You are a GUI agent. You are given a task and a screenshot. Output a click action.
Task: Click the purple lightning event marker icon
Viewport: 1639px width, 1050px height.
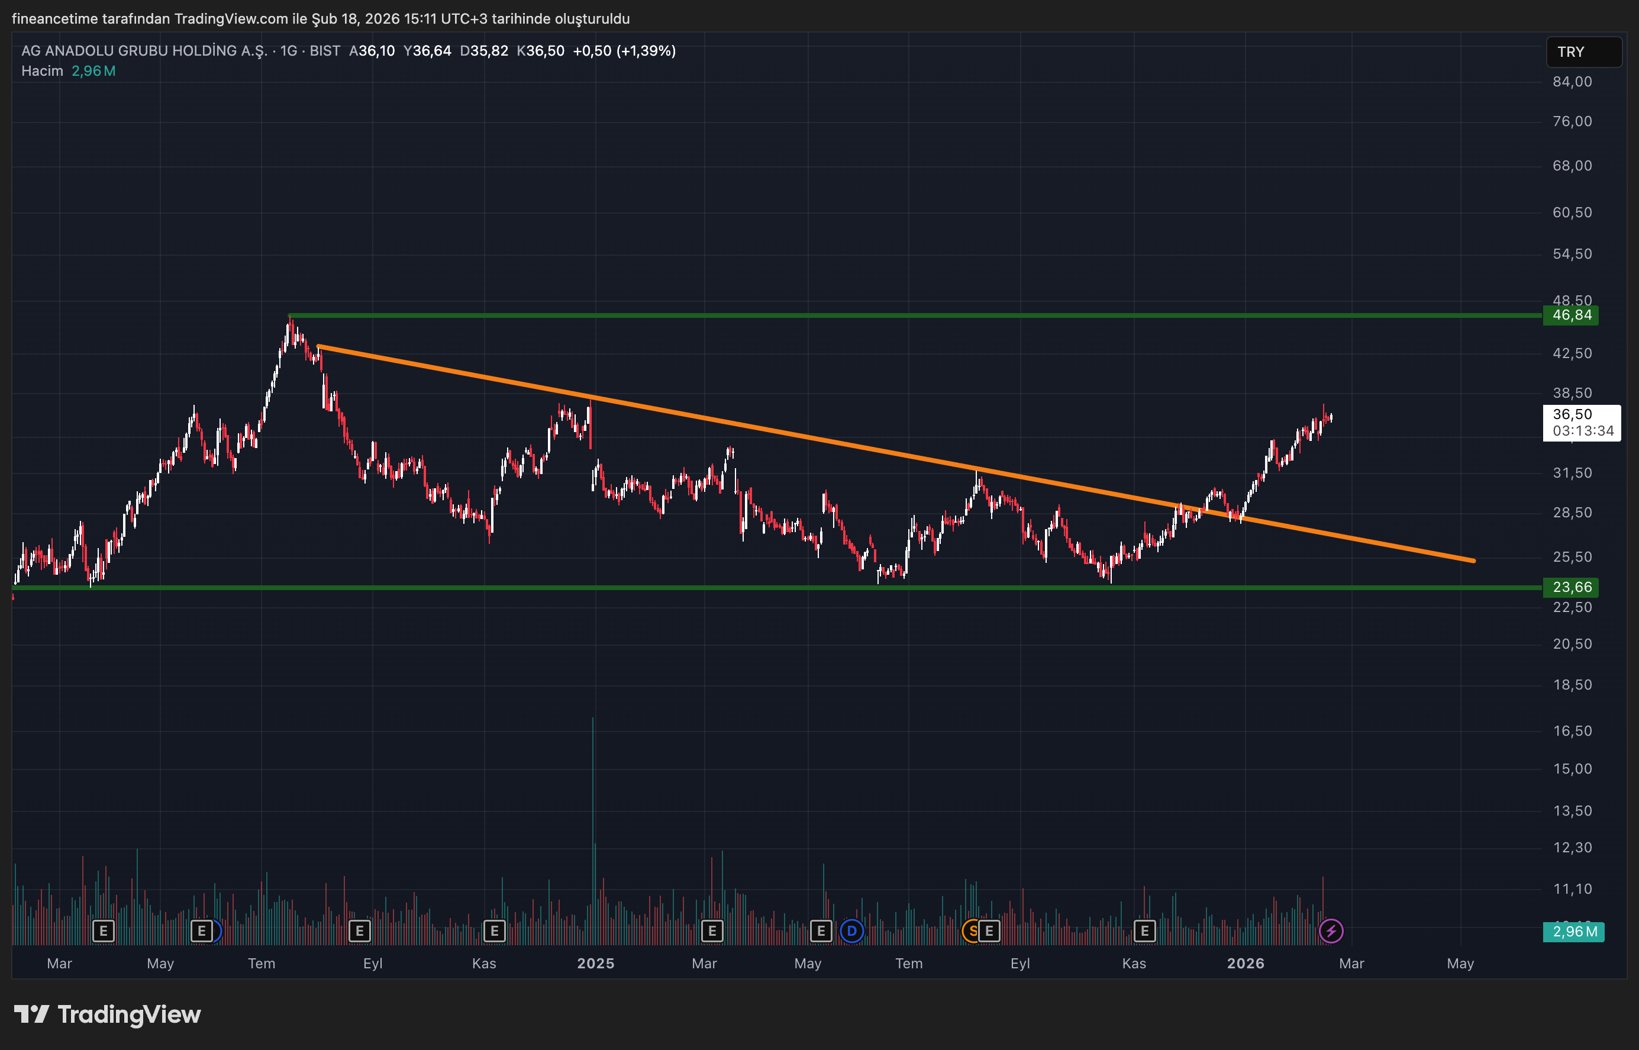click(1332, 930)
